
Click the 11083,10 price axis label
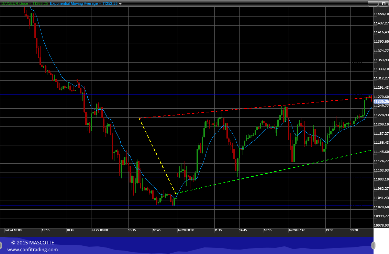point(381,179)
